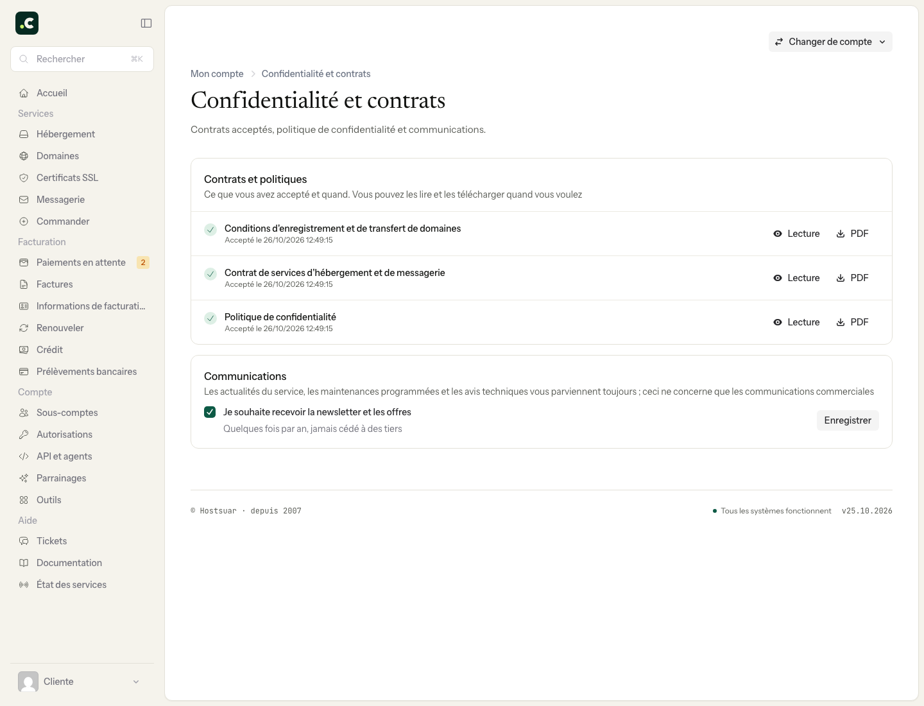Click the Messagerie envelope icon

(x=24, y=200)
